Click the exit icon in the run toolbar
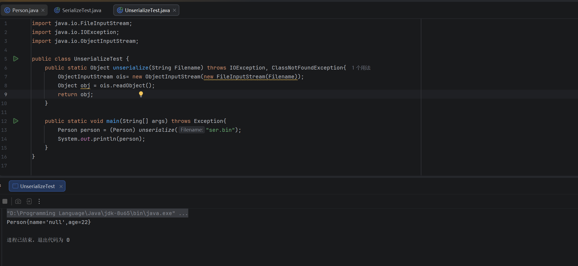Image resolution: width=578 pixels, height=266 pixels. pyautogui.click(x=29, y=201)
